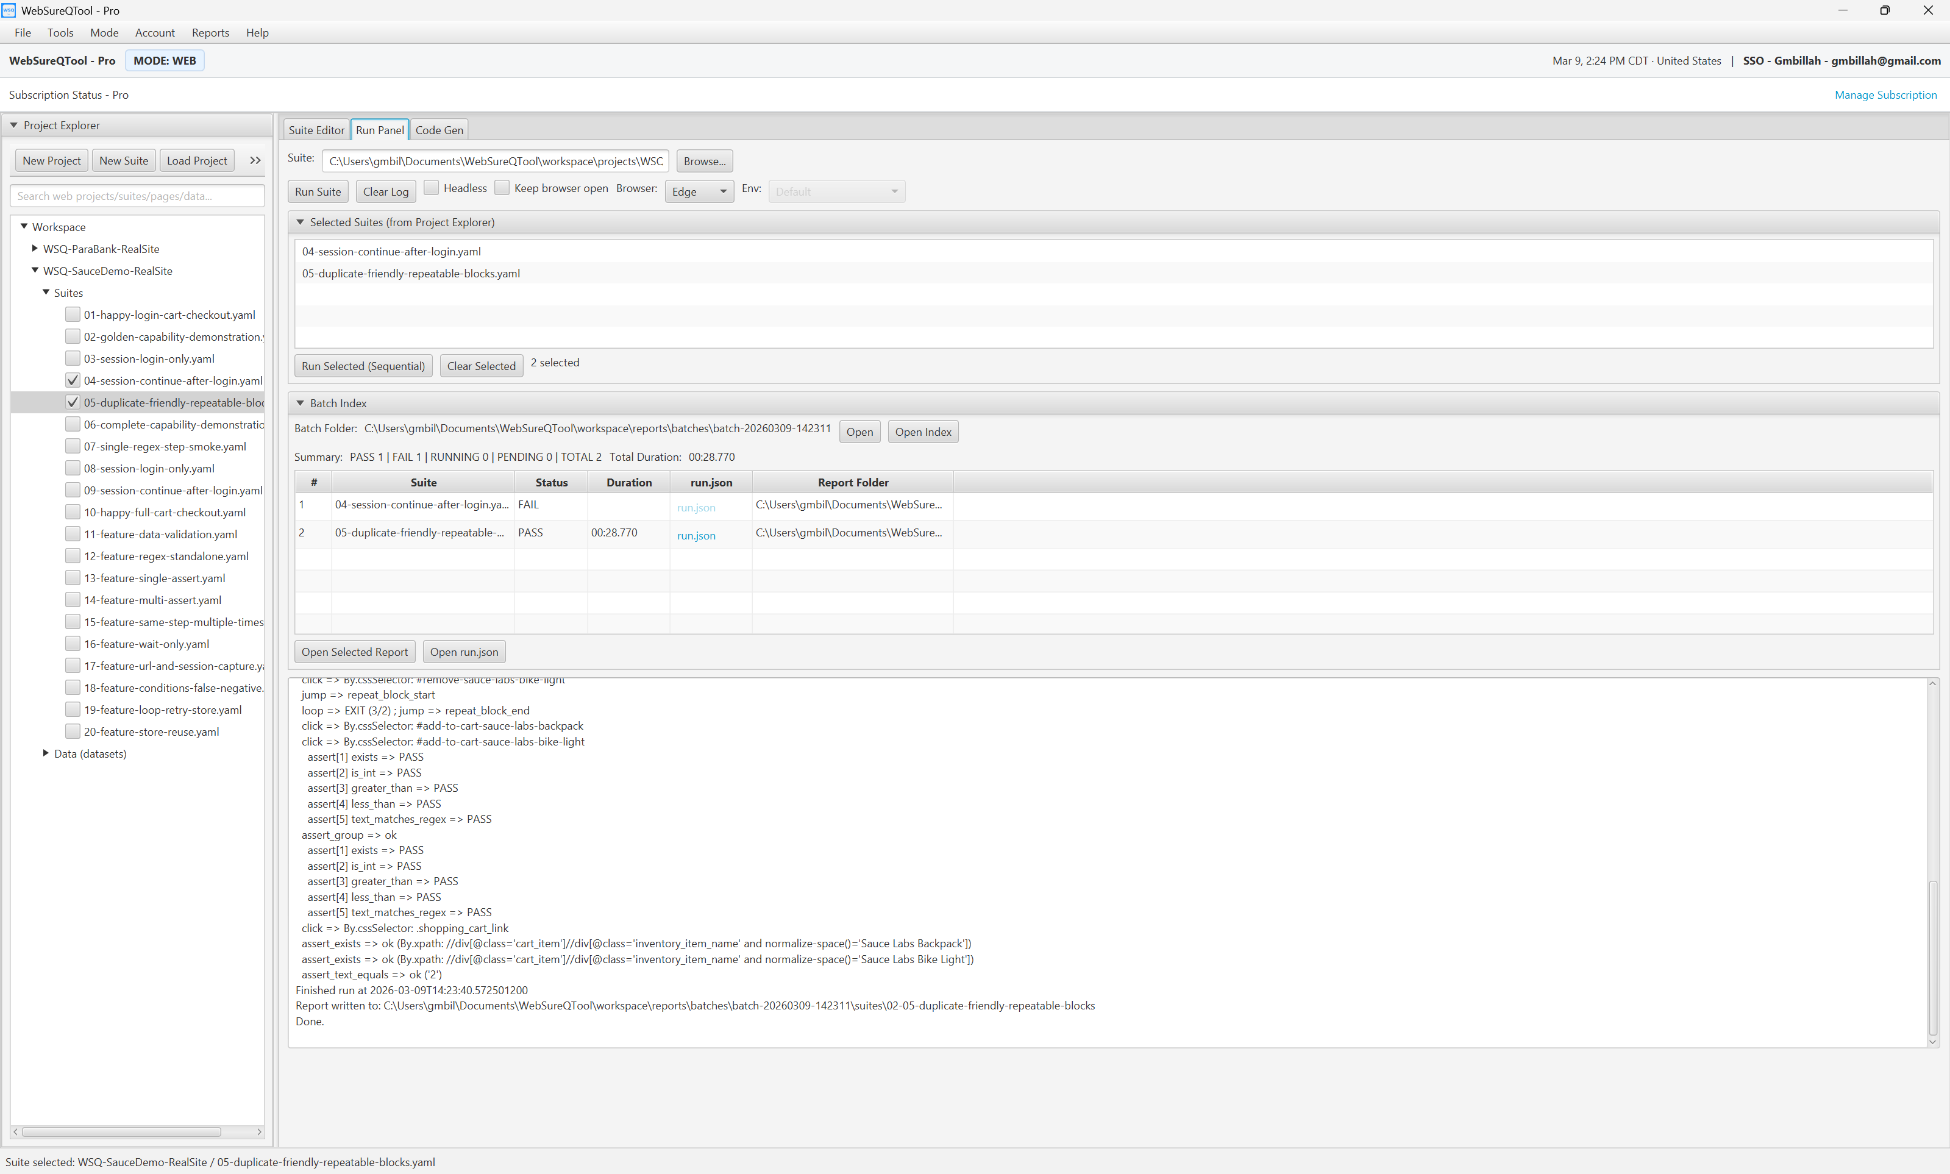Collapse the Batch Index section
The image size is (1950, 1174).
click(x=301, y=403)
